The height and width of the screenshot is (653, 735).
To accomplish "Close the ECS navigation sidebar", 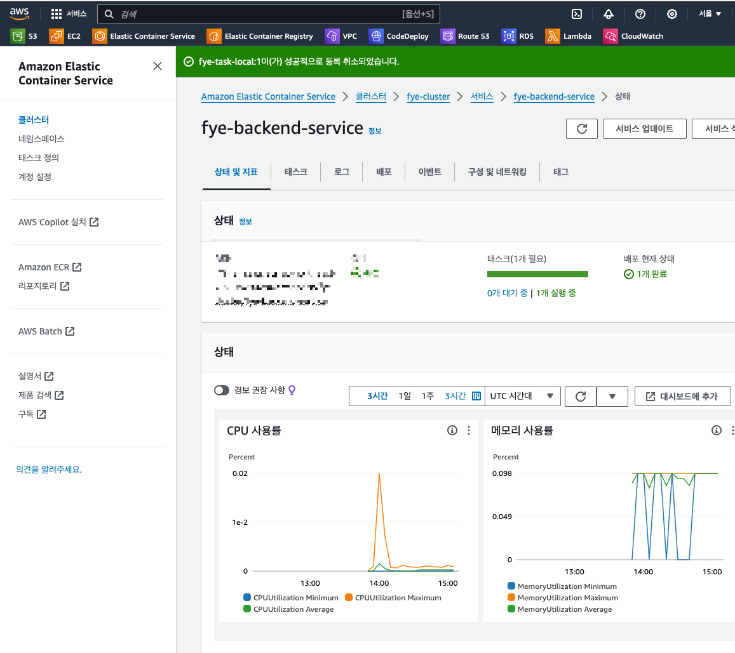I will click(158, 66).
